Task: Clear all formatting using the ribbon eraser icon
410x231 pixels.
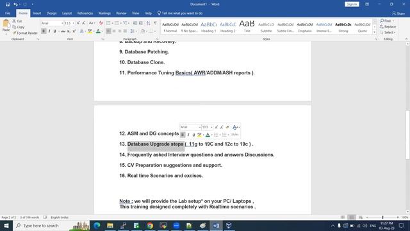Action: [101, 23]
